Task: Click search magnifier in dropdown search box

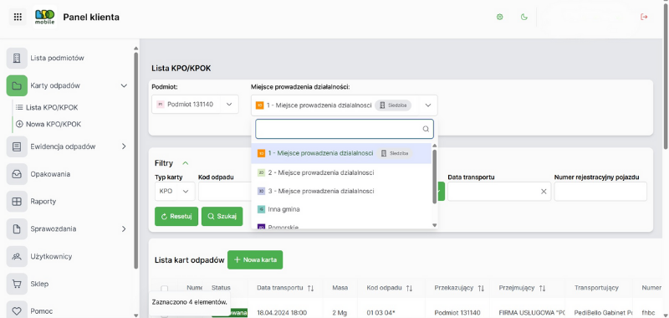Action: pyautogui.click(x=426, y=129)
